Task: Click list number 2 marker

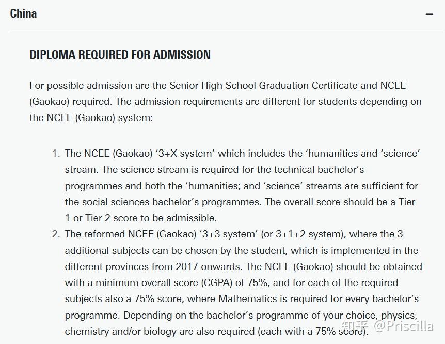Action: coord(56,234)
